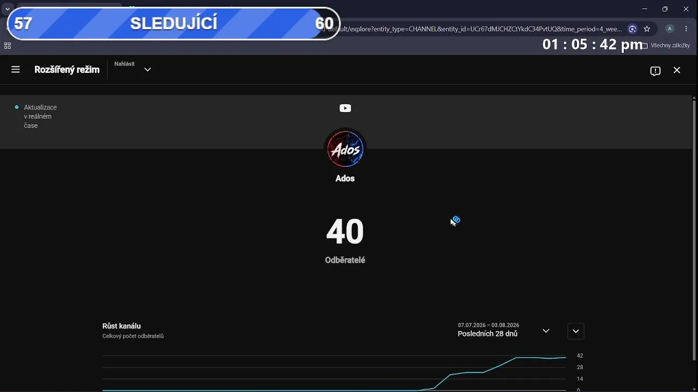698x392 pixels.
Task: Click the Růst kanálu heading
Action: (x=122, y=326)
